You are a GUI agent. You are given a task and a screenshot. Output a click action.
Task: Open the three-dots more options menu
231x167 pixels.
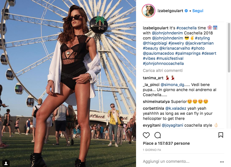222,162
